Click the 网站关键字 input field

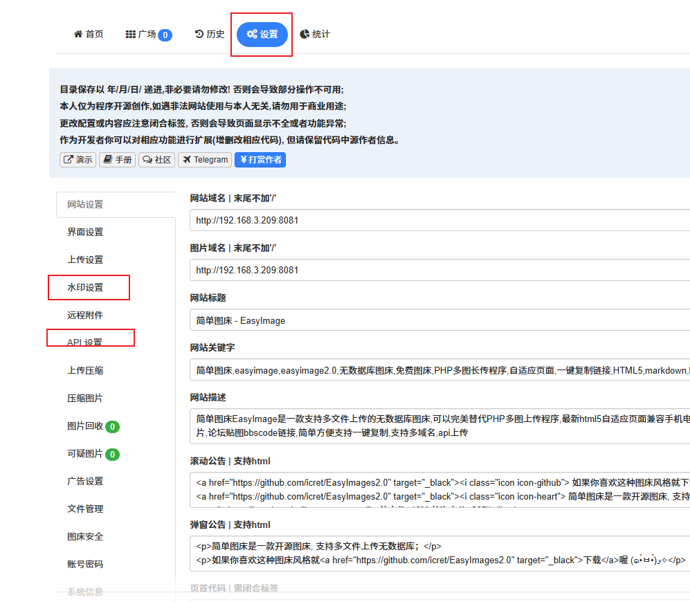click(439, 370)
